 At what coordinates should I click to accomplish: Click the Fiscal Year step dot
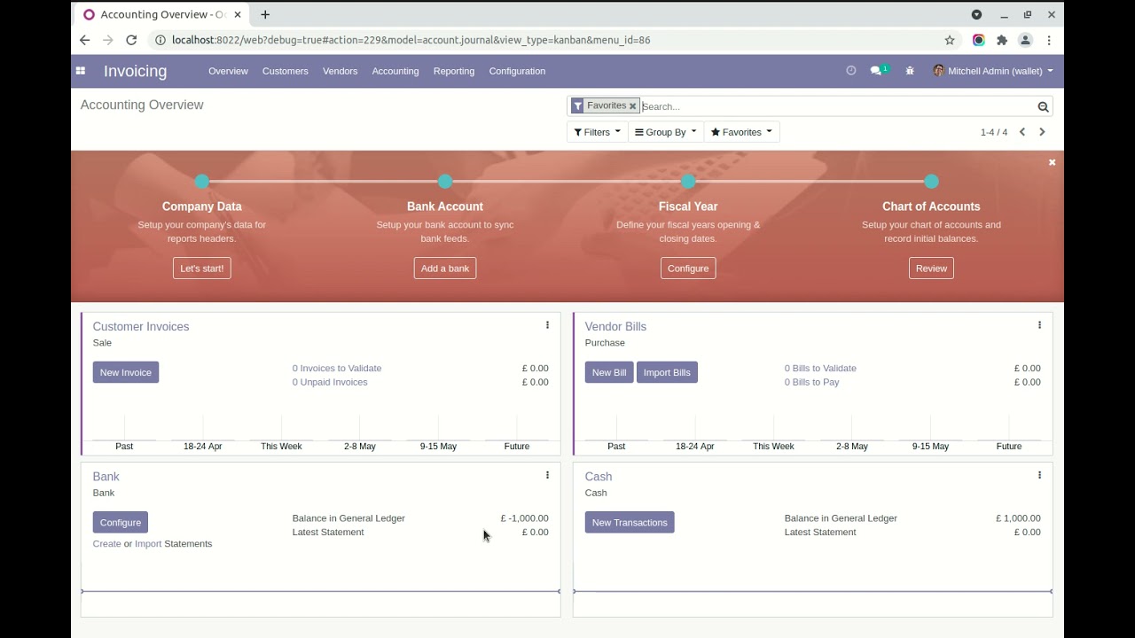(x=688, y=182)
